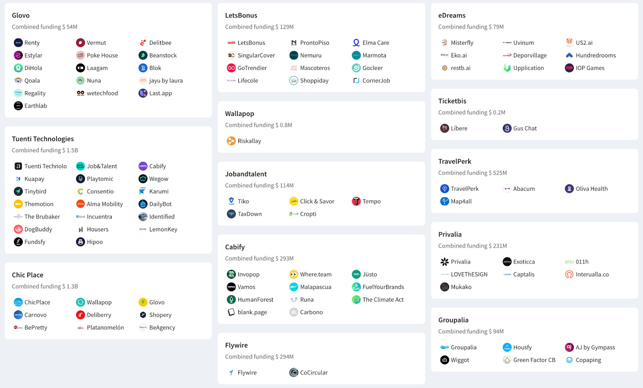Select the Platanomelón company name

coord(105,328)
